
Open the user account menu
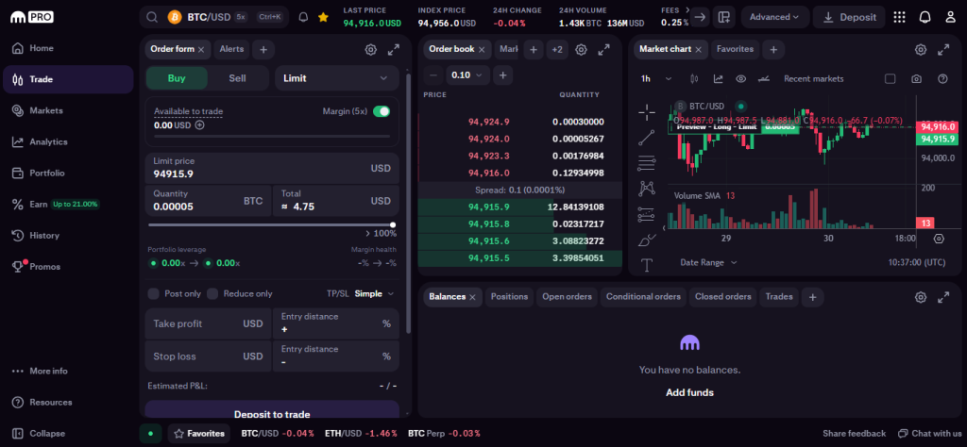pyautogui.click(x=950, y=17)
